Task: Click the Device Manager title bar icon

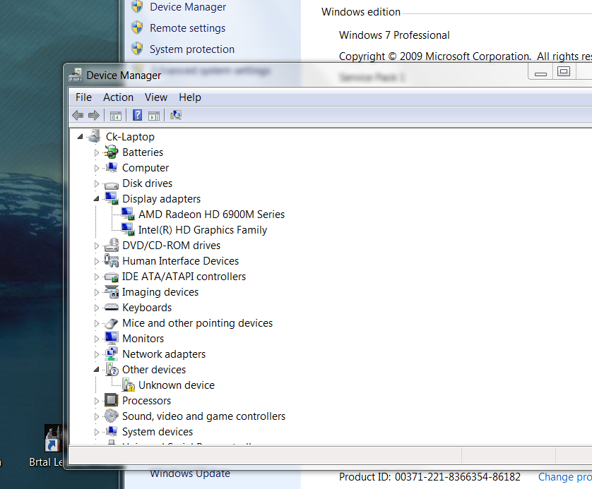Action: coord(76,75)
